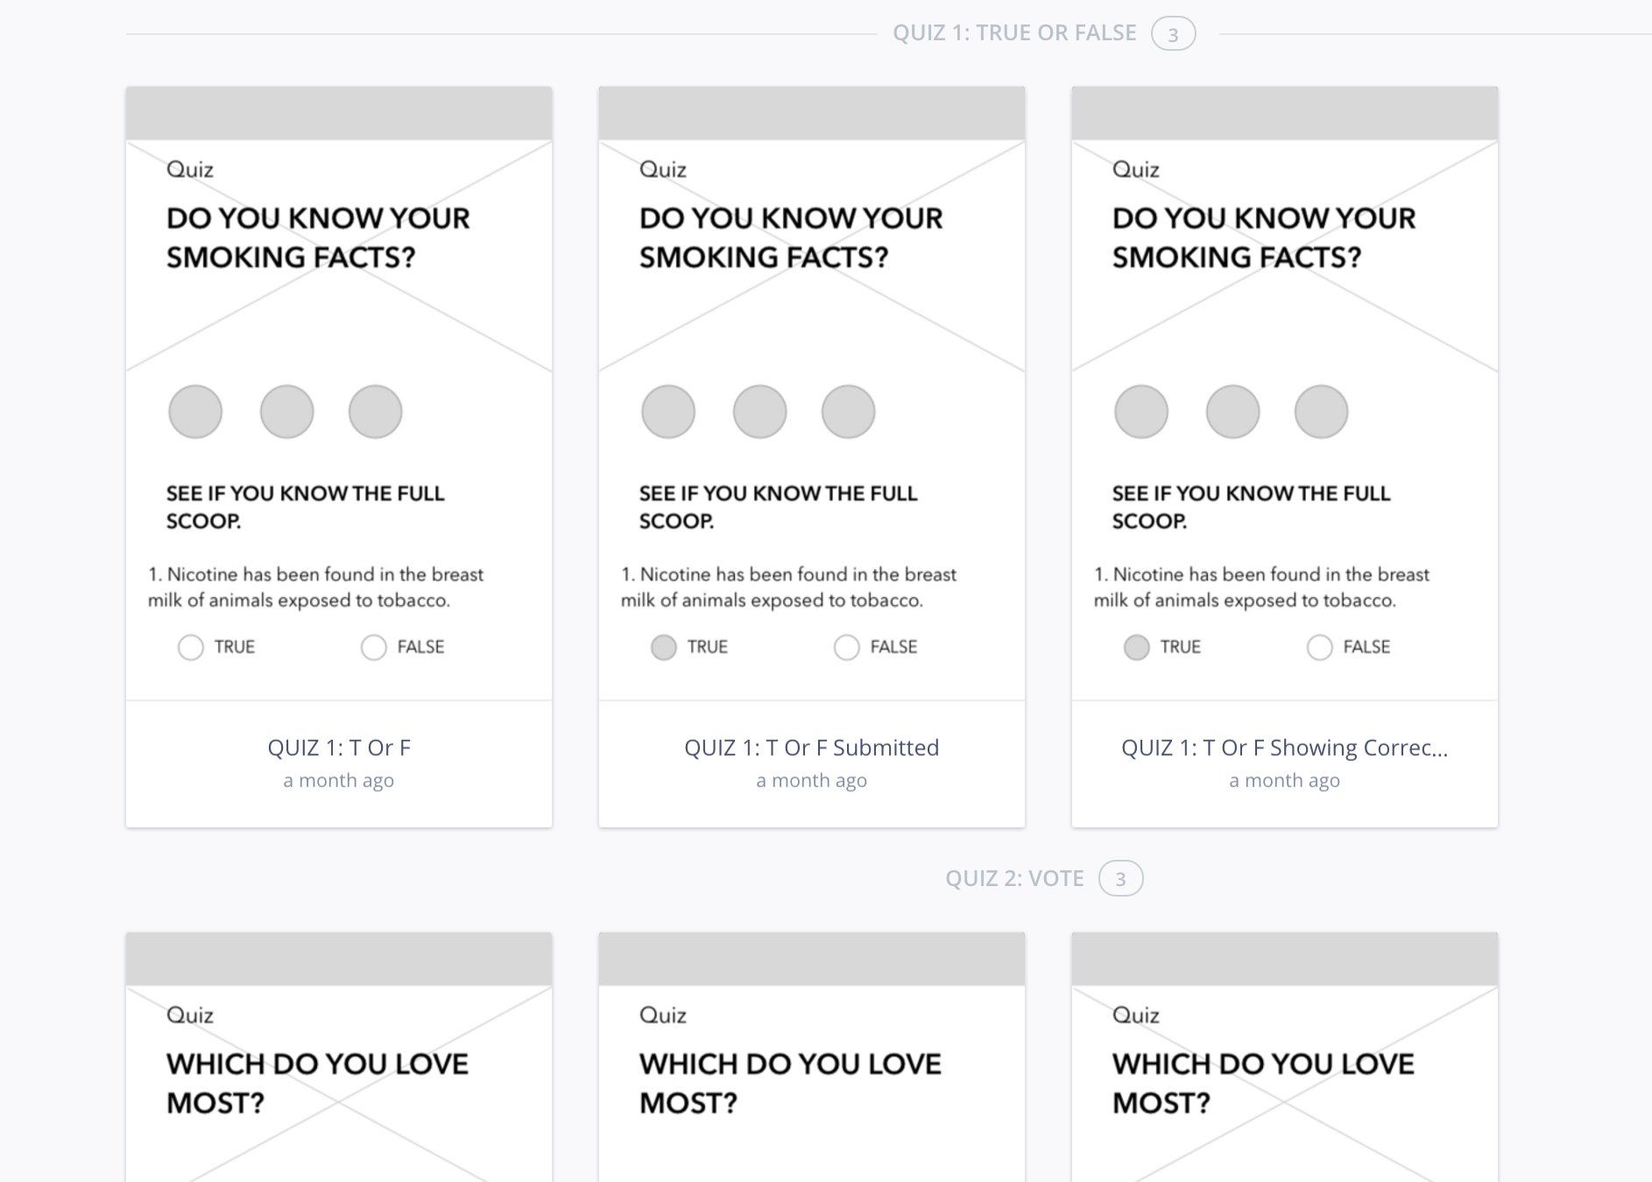This screenshot has height=1182, width=1652.
Task: Select TRUE radio in the T Or F Submitted card
Action: pos(664,647)
